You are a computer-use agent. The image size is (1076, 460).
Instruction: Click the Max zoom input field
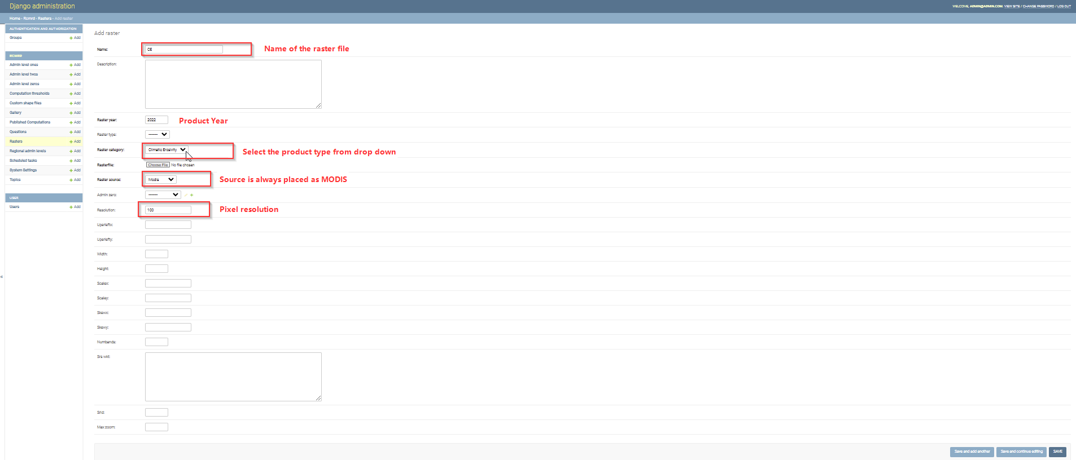click(156, 427)
